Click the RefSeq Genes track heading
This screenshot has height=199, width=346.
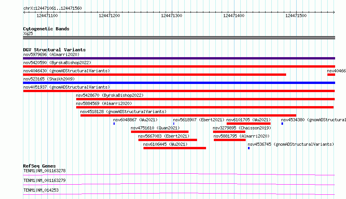click(39, 166)
